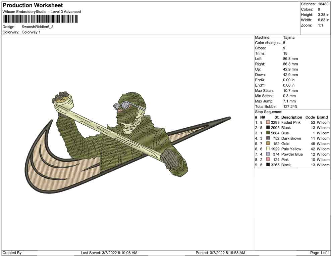332x256 pixels.
Task: Click 'Printed: 3/7/2022 8:19:58 AM' text
Action: click(220, 253)
